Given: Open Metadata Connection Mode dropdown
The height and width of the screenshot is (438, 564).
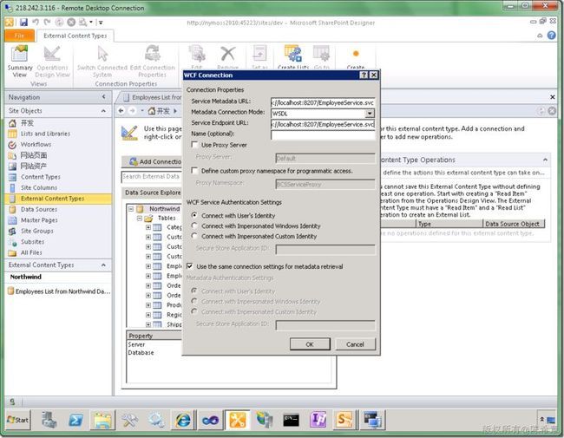Looking at the screenshot, I should point(370,114).
